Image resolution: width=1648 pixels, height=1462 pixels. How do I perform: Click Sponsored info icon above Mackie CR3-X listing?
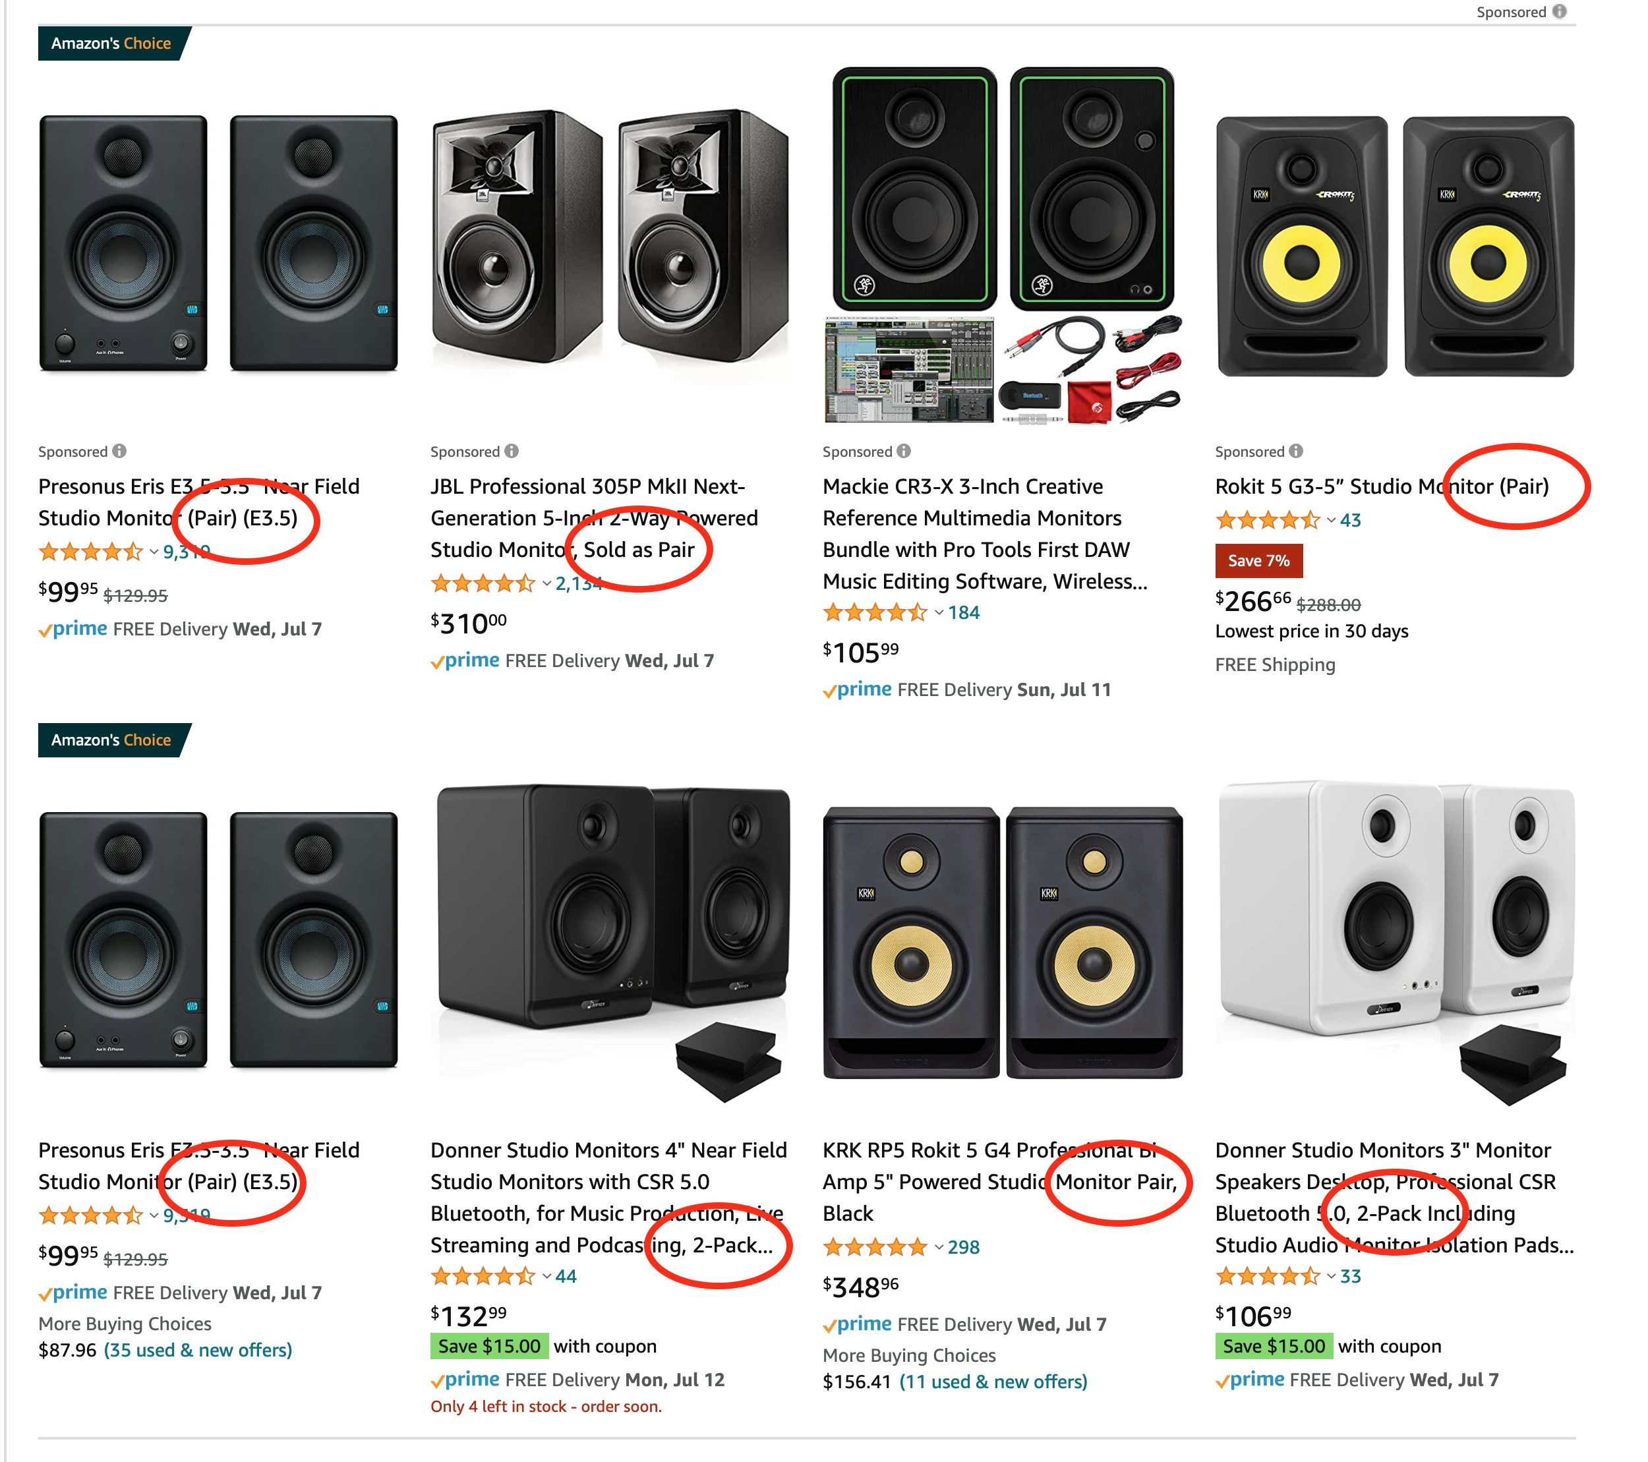(904, 451)
